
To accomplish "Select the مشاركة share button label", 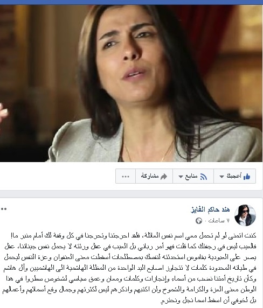I will click(x=150, y=176).
